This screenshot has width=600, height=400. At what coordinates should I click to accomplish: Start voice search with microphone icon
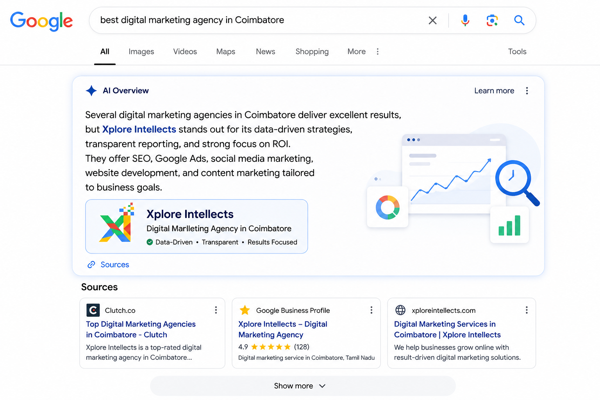[465, 20]
